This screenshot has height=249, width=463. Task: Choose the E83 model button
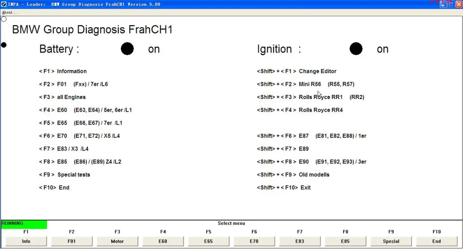tap(300, 241)
